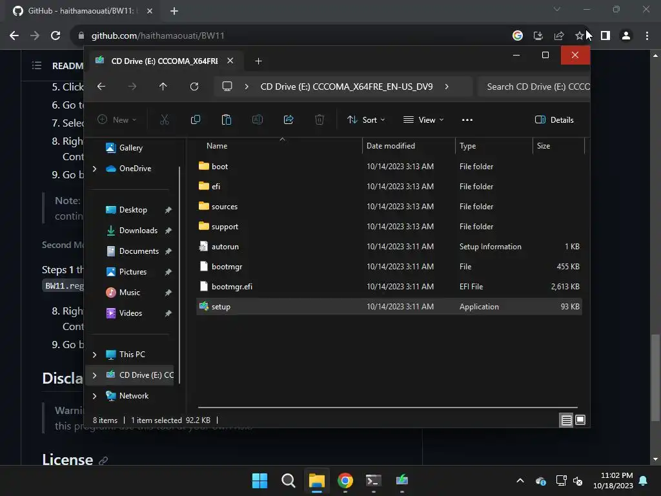Expand the OneDrive tree node

(x=94, y=169)
